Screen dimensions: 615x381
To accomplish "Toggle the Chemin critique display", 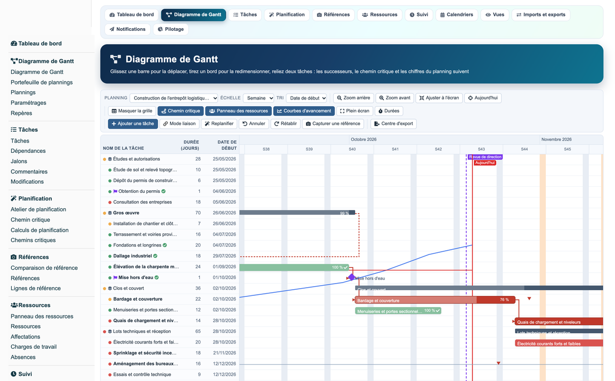I will tap(180, 111).
